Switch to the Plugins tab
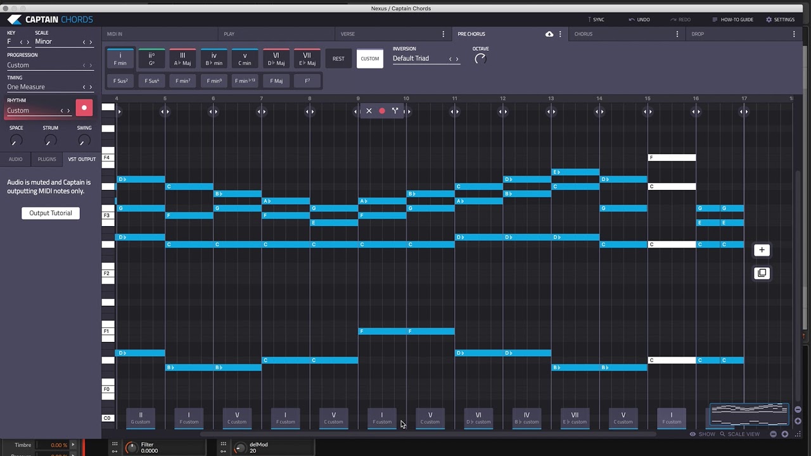Viewport: 811px width, 456px height. pyautogui.click(x=47, y=159)
